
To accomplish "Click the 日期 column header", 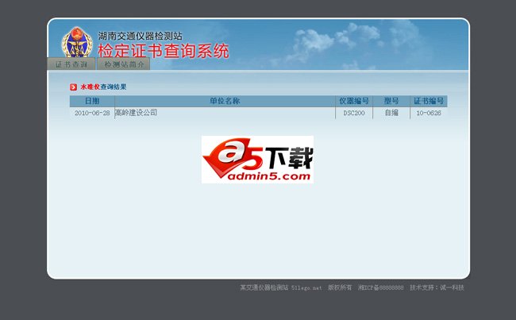I will click(92, 101).
